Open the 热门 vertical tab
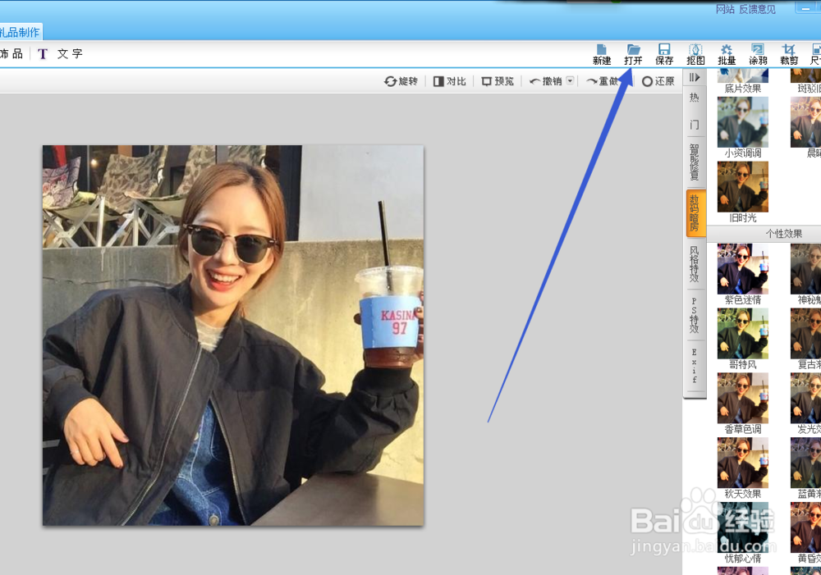The image size is (821, 575). tap(695, 111)
